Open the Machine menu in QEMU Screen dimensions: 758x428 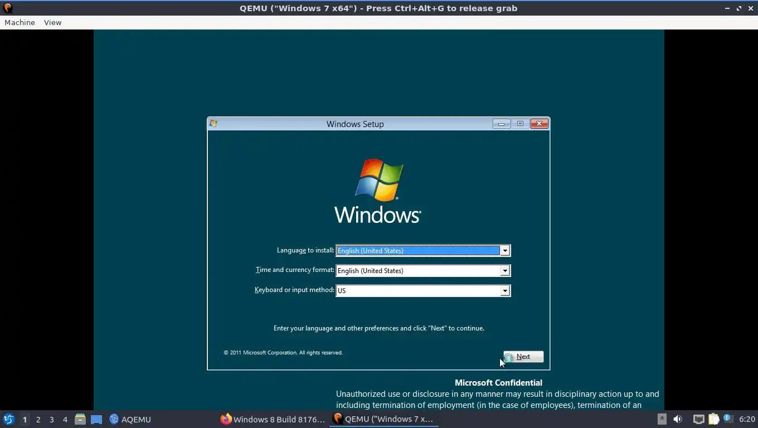20,22
